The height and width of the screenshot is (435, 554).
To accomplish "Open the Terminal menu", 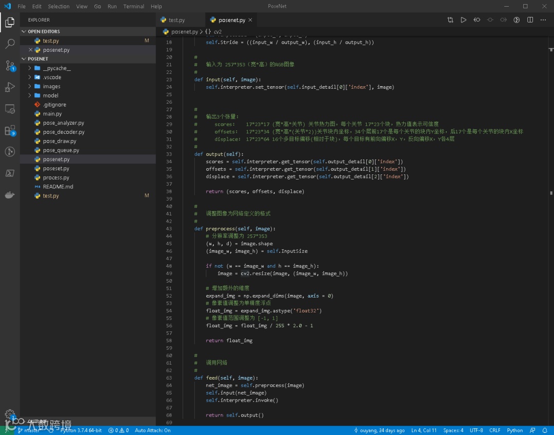I will 133,7.
